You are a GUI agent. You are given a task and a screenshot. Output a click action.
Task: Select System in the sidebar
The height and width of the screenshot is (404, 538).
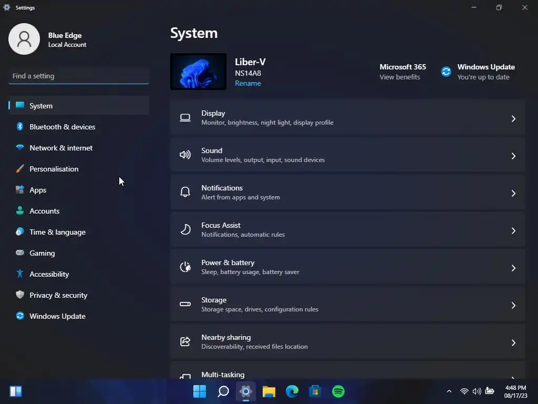79,105
